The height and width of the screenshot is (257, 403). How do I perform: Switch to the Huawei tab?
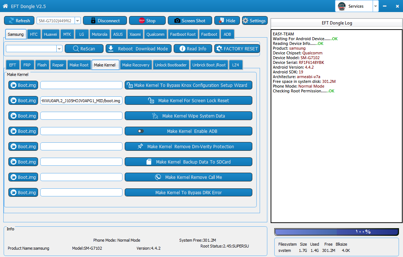(x=50, y=34)
